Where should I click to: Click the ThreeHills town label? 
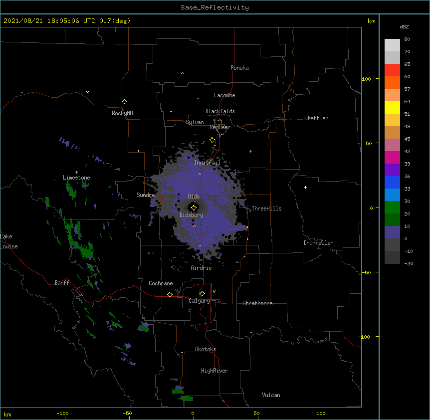coord(266,209)
